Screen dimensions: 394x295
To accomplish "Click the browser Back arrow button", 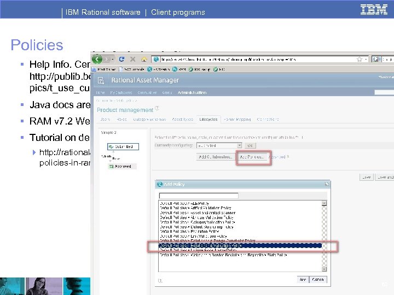I will [97, 60].
